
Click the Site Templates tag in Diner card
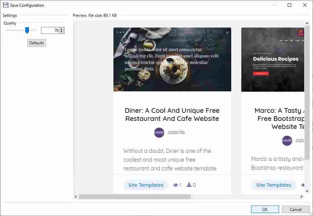pyautogui.click(x=146, y=185)
